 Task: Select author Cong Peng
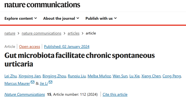tap(172, 76)
